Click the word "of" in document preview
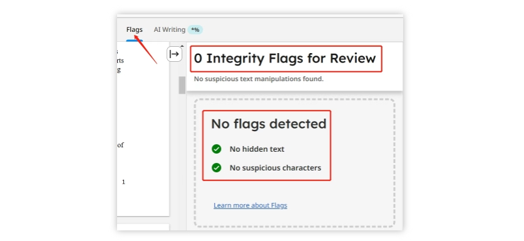This screenshot has height=241, width=524. (120, 145)
